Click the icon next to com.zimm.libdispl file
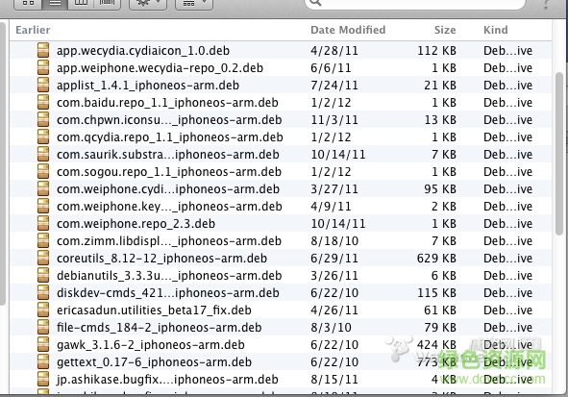568x397 pixels. (x=43, y=241)
